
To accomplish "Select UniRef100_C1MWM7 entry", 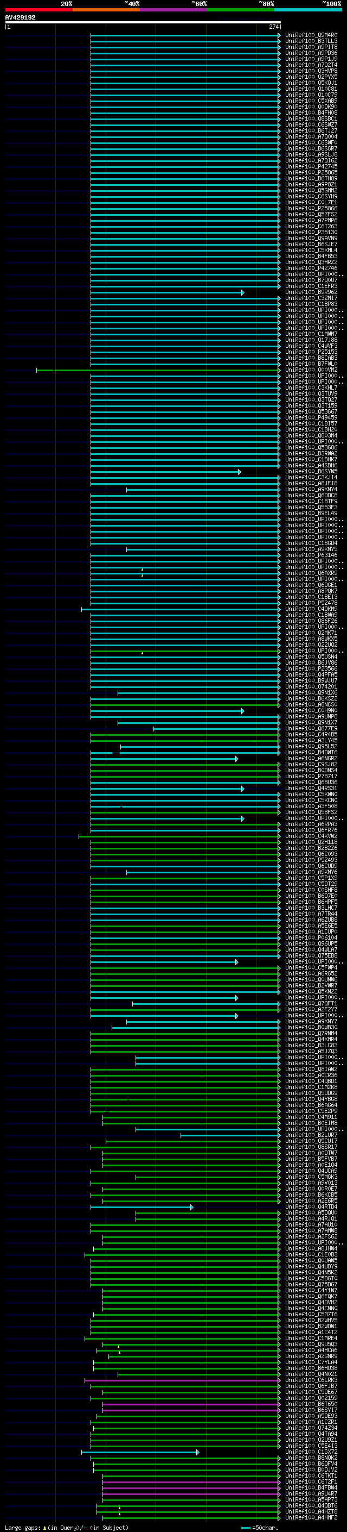I will pyautogui.click(x=311, y=334).
